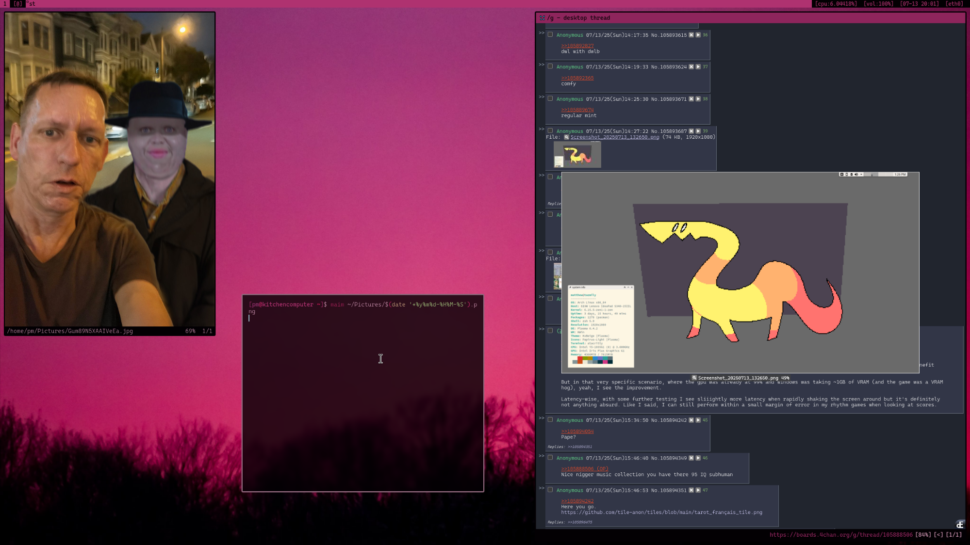This screenshot has height=545, width=970.
Task: Open the arrow menu of post No.105893671
Action: 698,99
